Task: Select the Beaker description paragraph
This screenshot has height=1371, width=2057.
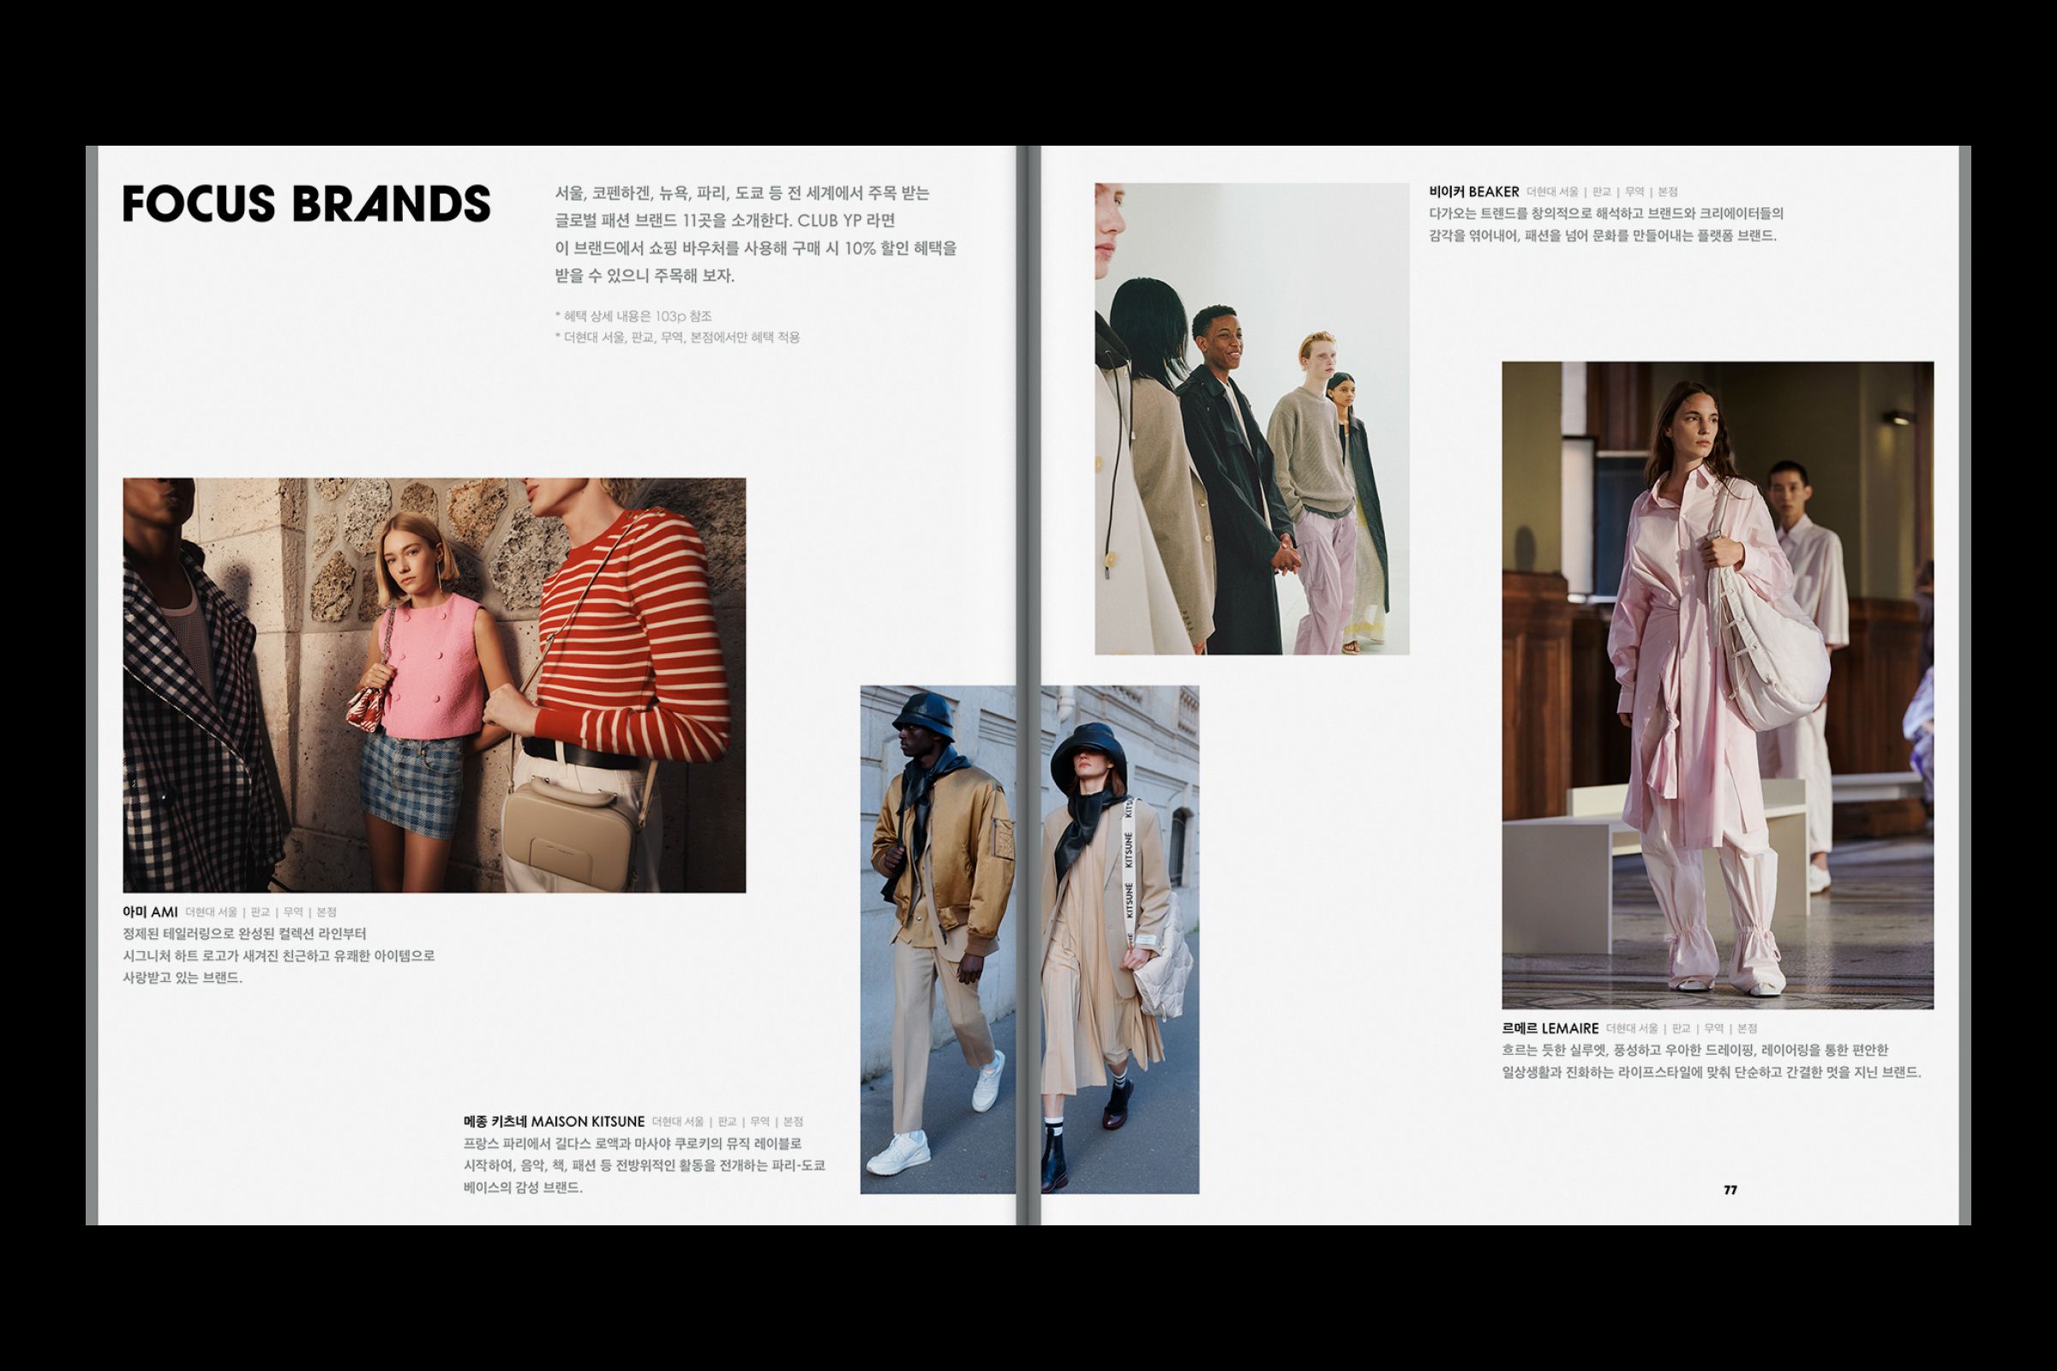Action: 1605,225
